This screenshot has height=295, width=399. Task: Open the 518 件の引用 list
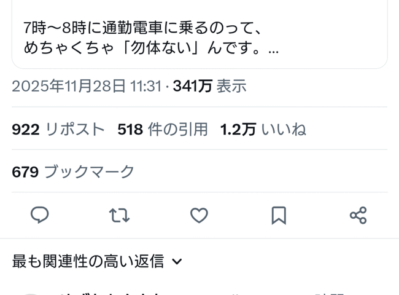(163, 130)
